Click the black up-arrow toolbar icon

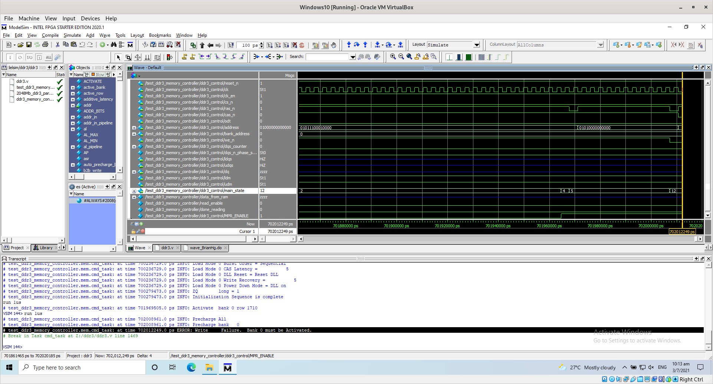(202, 45)
